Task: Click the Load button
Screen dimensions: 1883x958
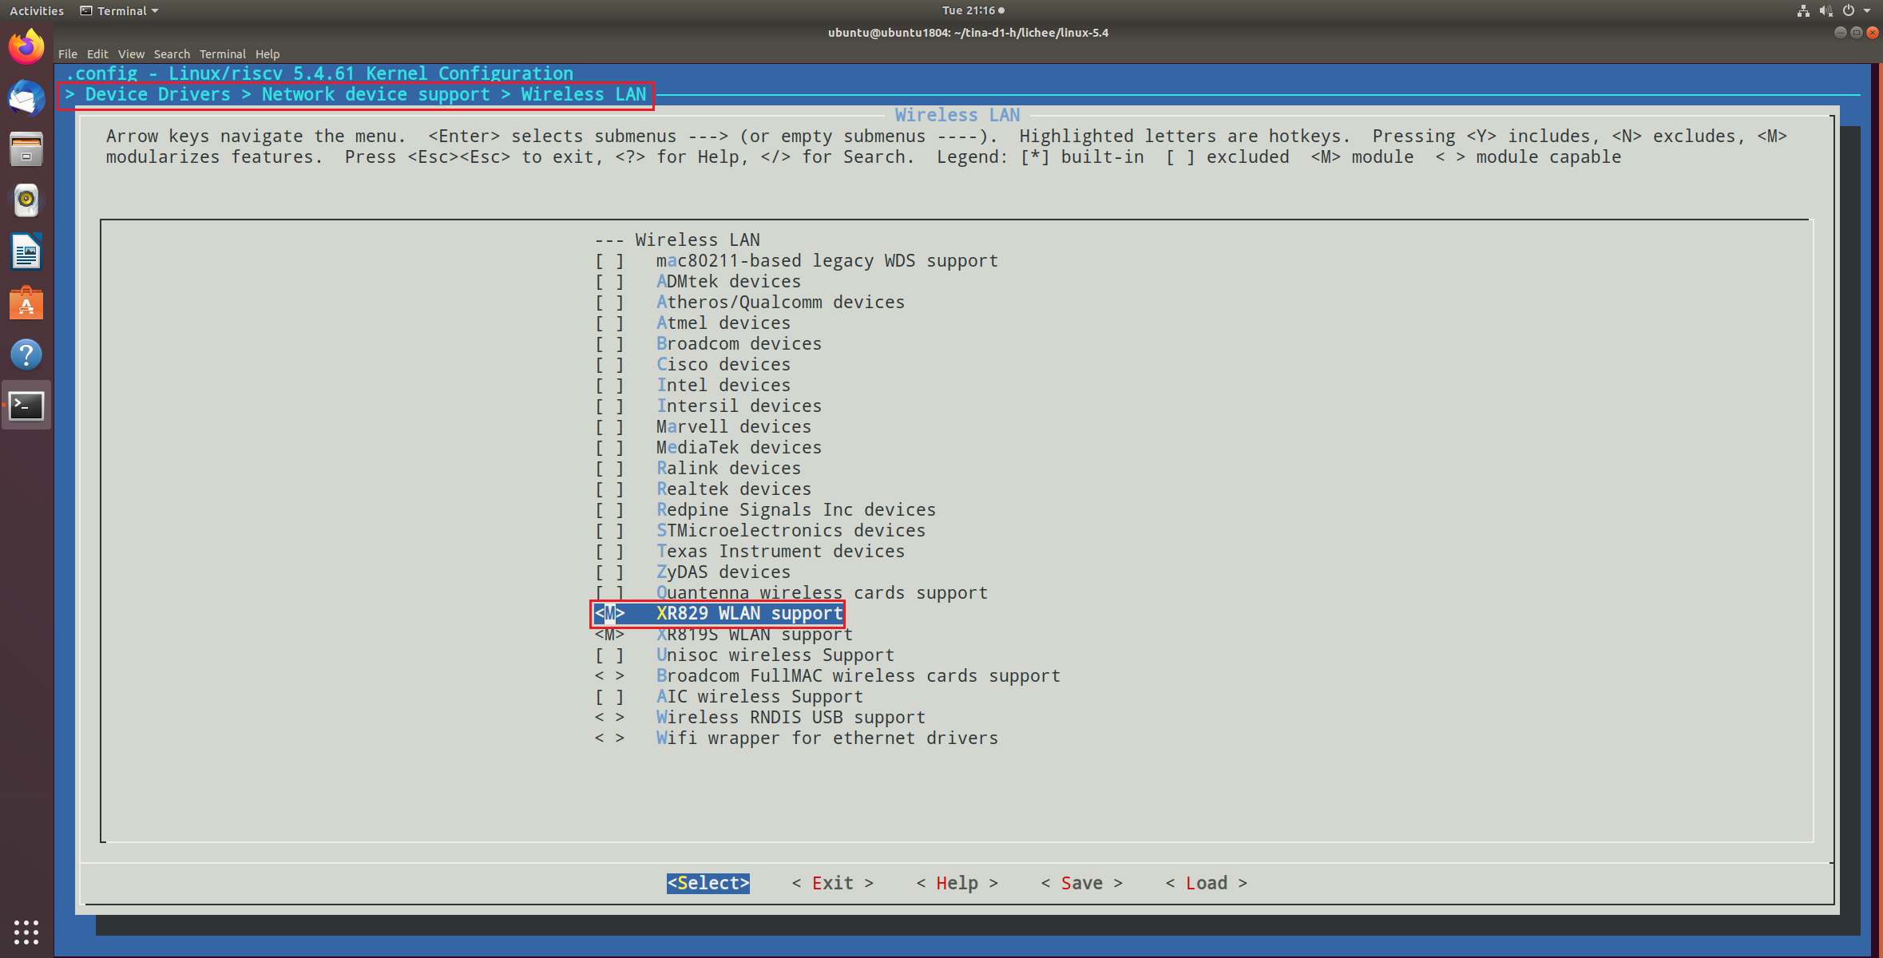Action: 1206,883
